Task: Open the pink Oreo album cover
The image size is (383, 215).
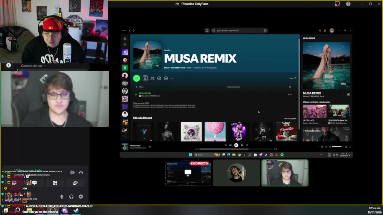Action: click(215, 131)
